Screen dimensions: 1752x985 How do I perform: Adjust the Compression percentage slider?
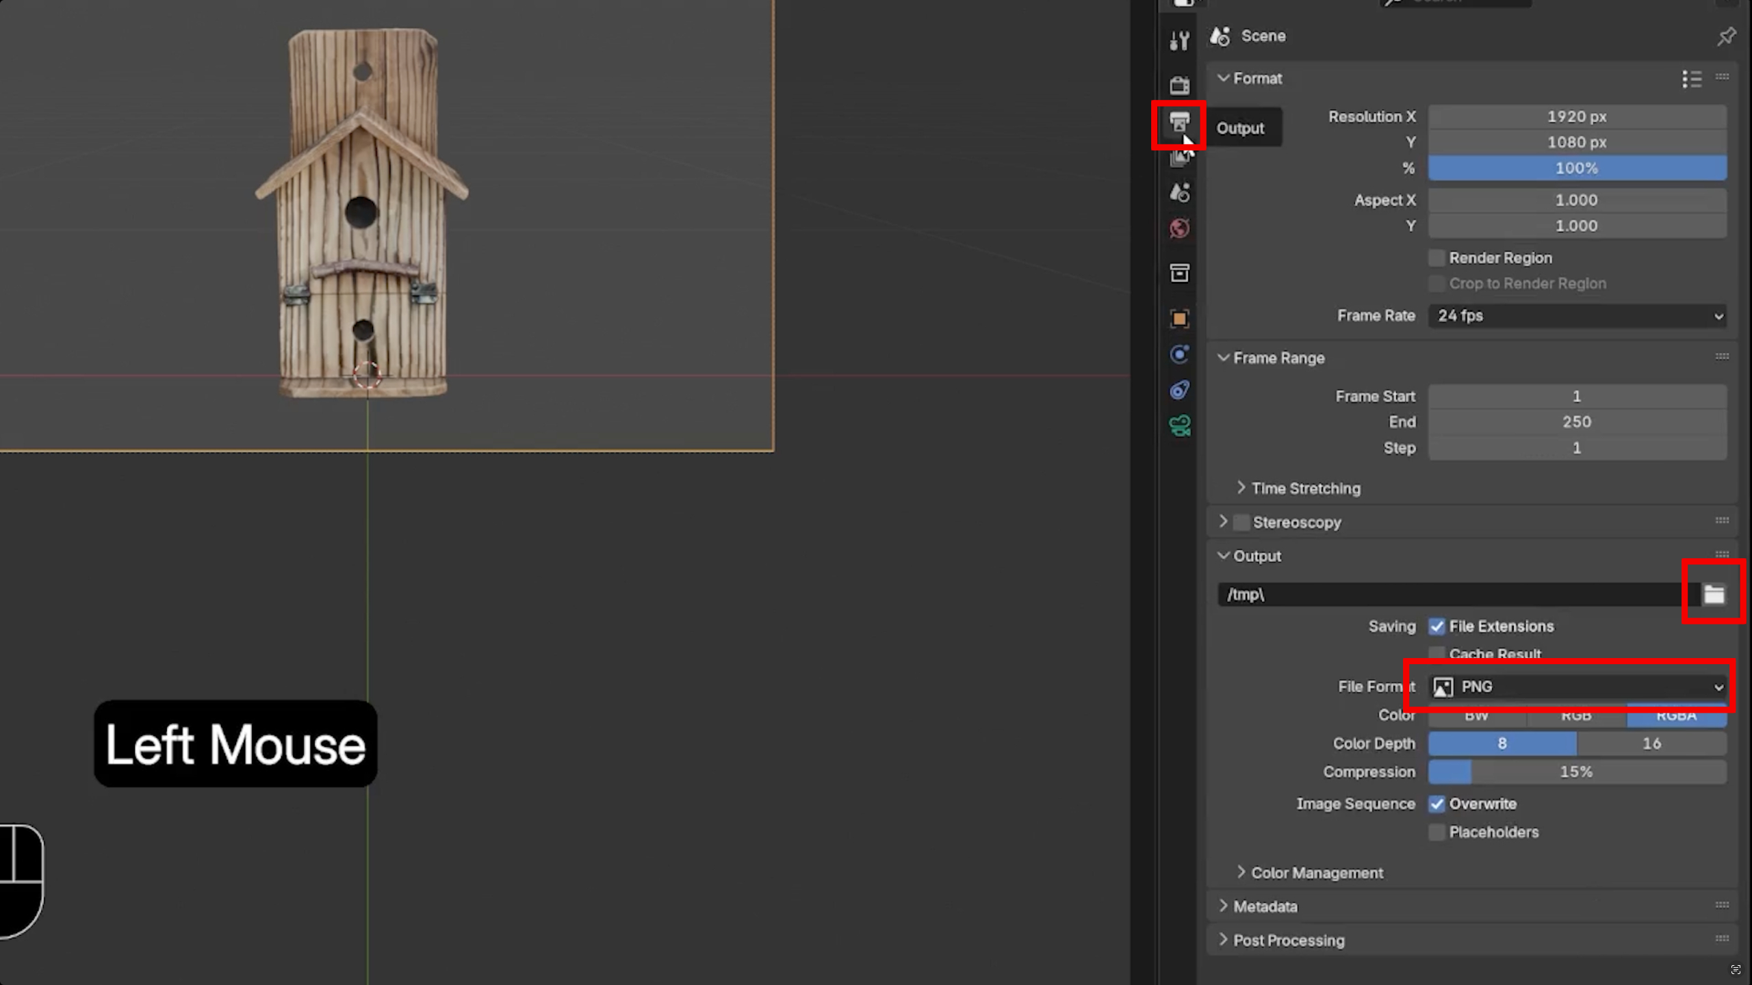pos(1577,772)
